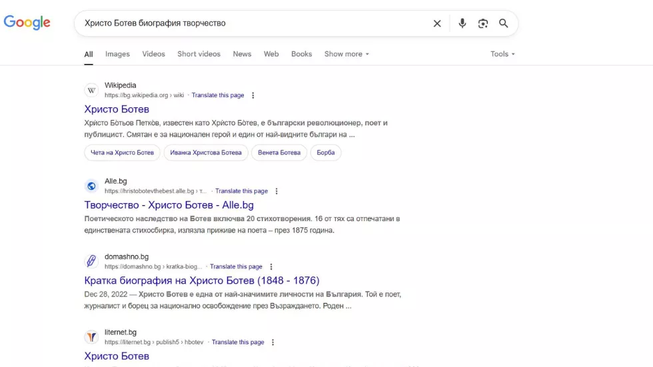Switch to the News tab
653x367 pixels.
(242, 54)
